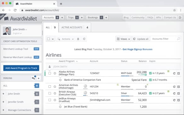Open the browser three-dot menu
Viewport: 184px width, 115px height.
181,10
